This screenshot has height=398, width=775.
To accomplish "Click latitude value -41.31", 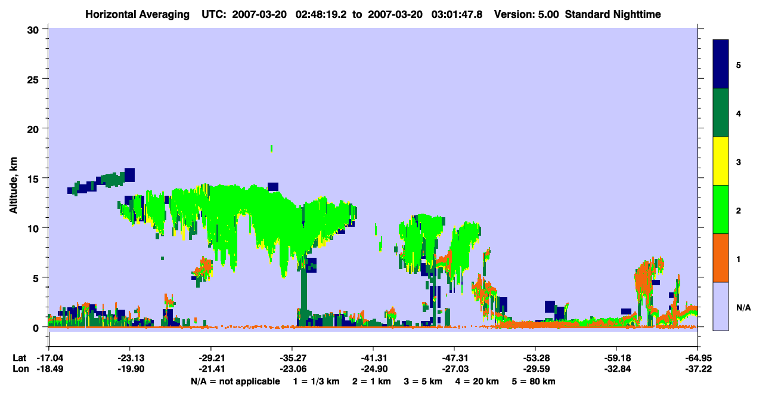I will click(373, 358).
